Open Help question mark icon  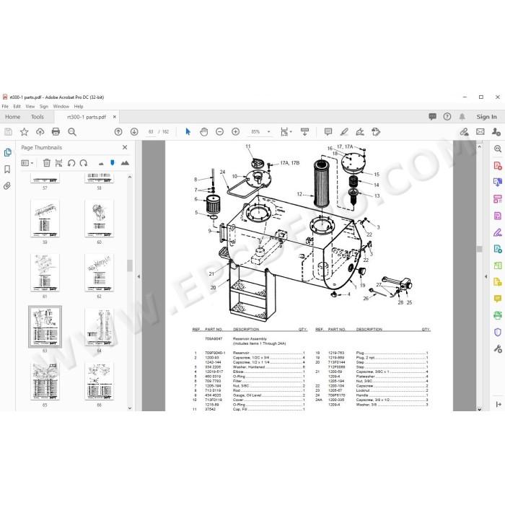pos(447,117)
